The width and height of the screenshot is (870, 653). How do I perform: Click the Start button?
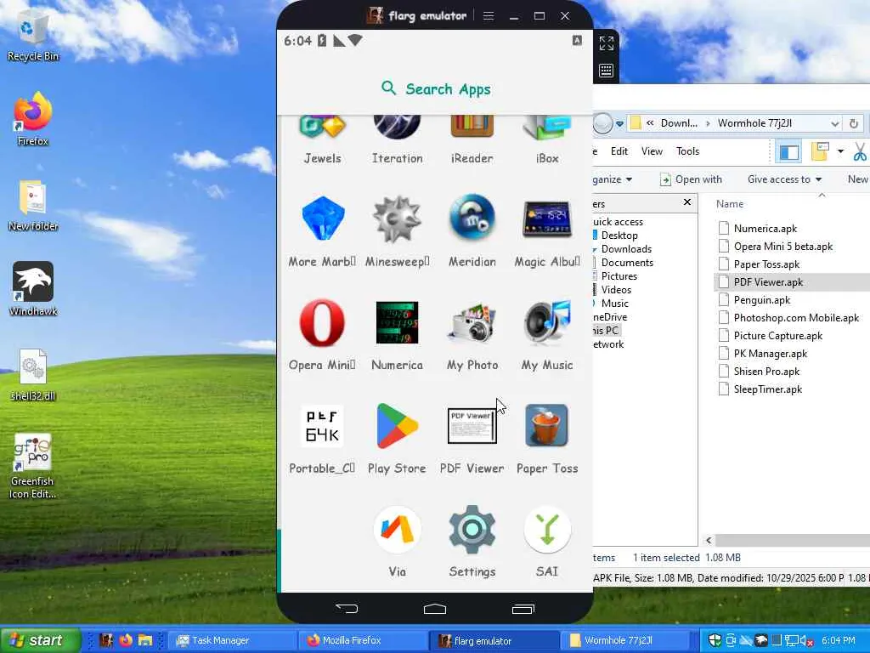[40, 640]
